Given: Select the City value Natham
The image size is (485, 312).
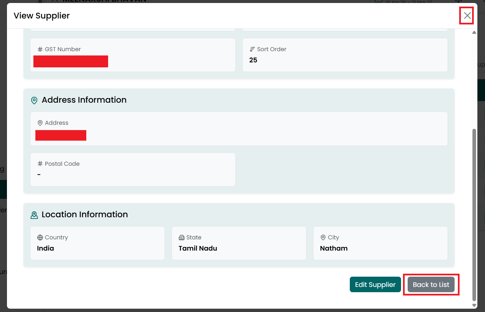Looking at the screenshot, I should (x=334, y=248).
